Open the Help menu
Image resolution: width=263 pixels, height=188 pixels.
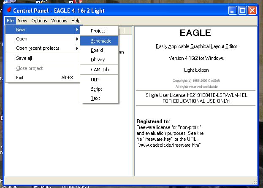[76, 21]
